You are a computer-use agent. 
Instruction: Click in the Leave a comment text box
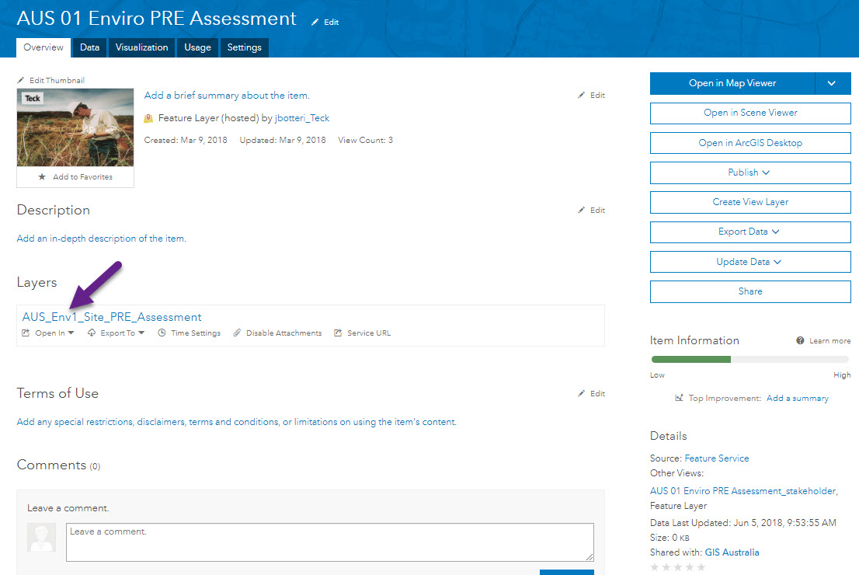pyautogui.click(x=330, y=542)
